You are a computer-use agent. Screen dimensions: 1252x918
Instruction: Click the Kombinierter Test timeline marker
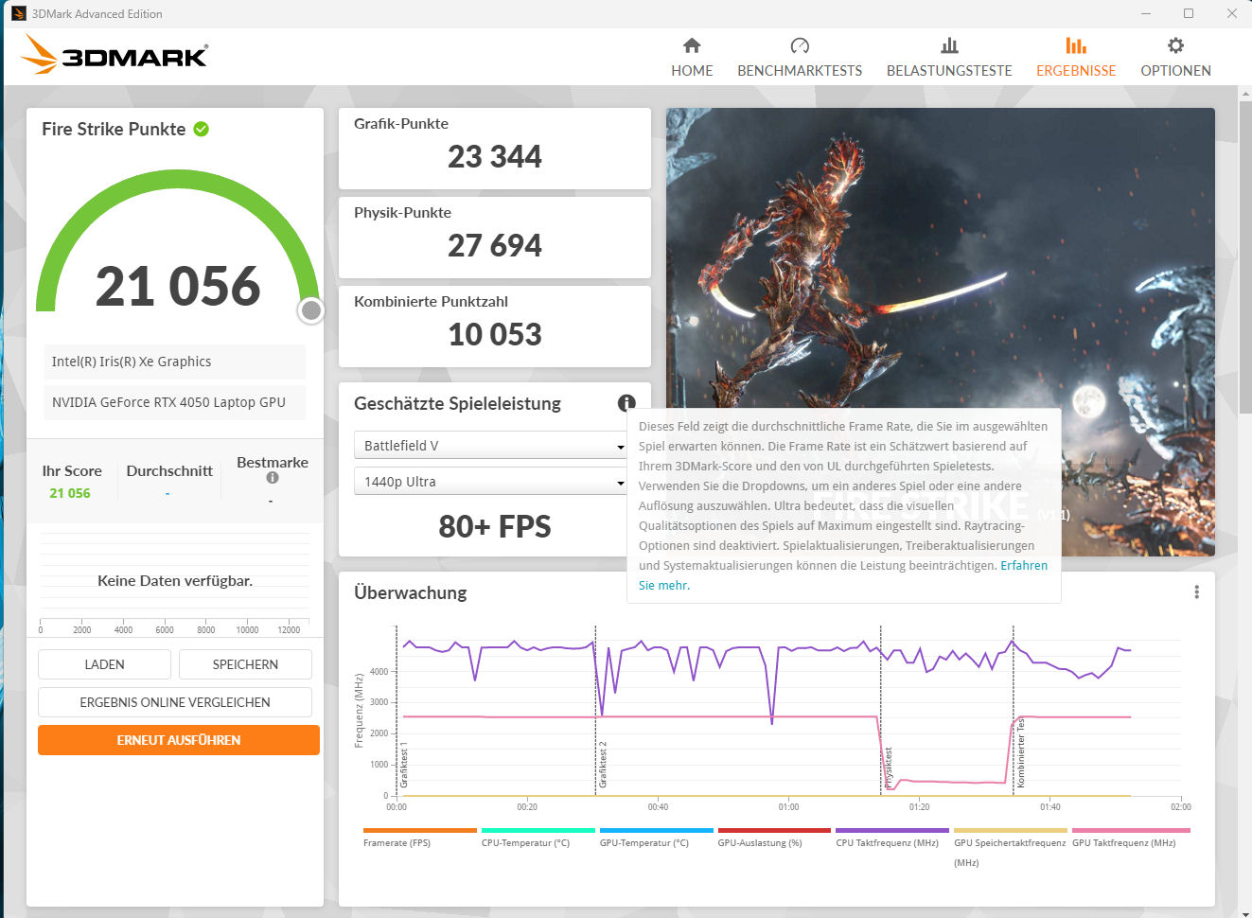click(x=1021, y=753)
